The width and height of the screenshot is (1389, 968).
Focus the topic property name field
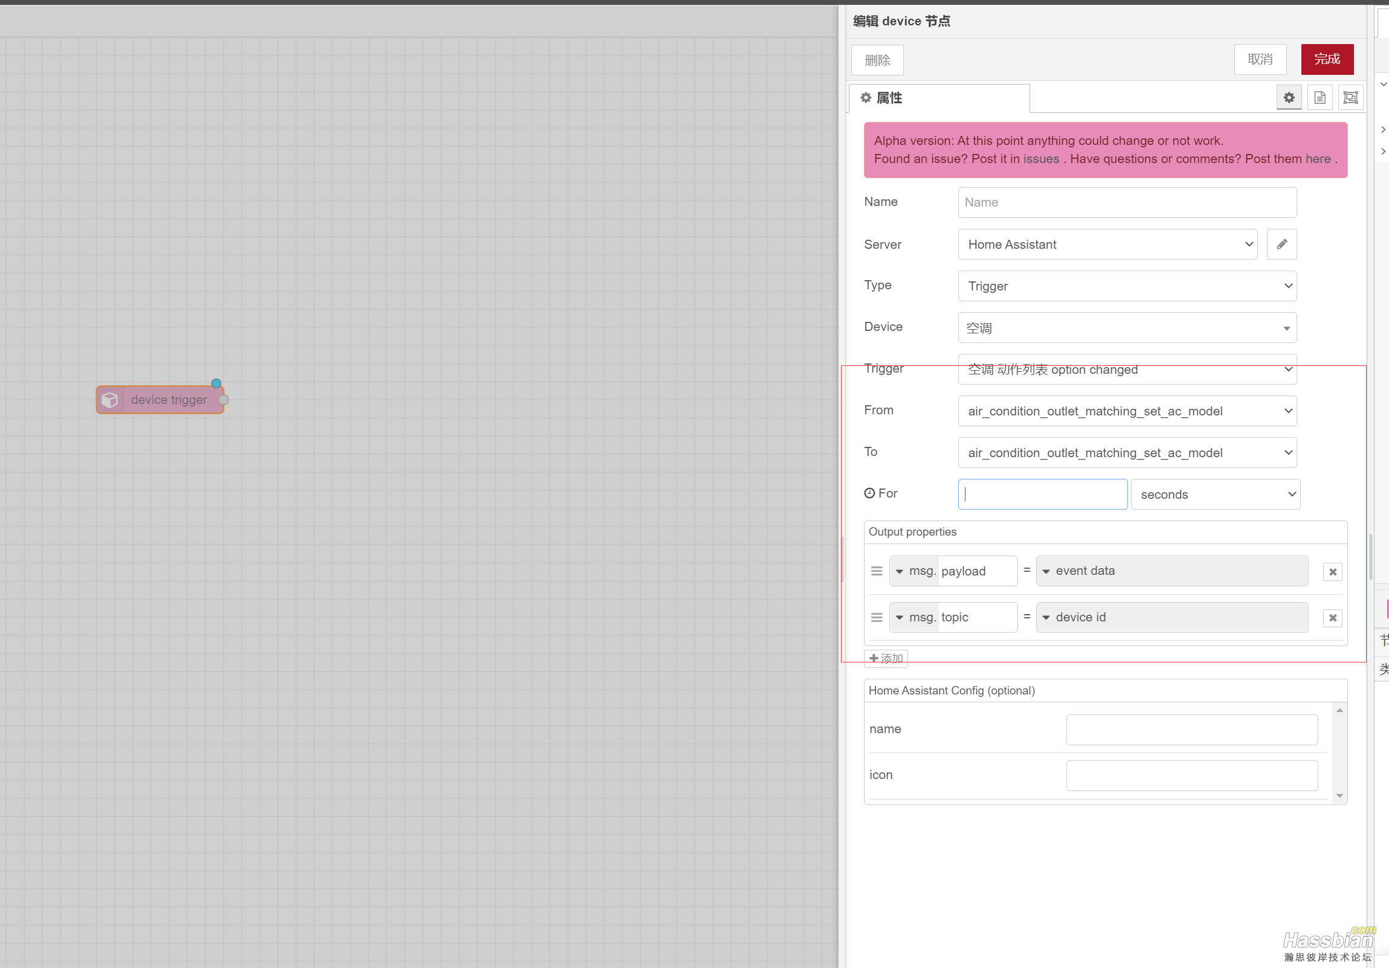[977, 617]
